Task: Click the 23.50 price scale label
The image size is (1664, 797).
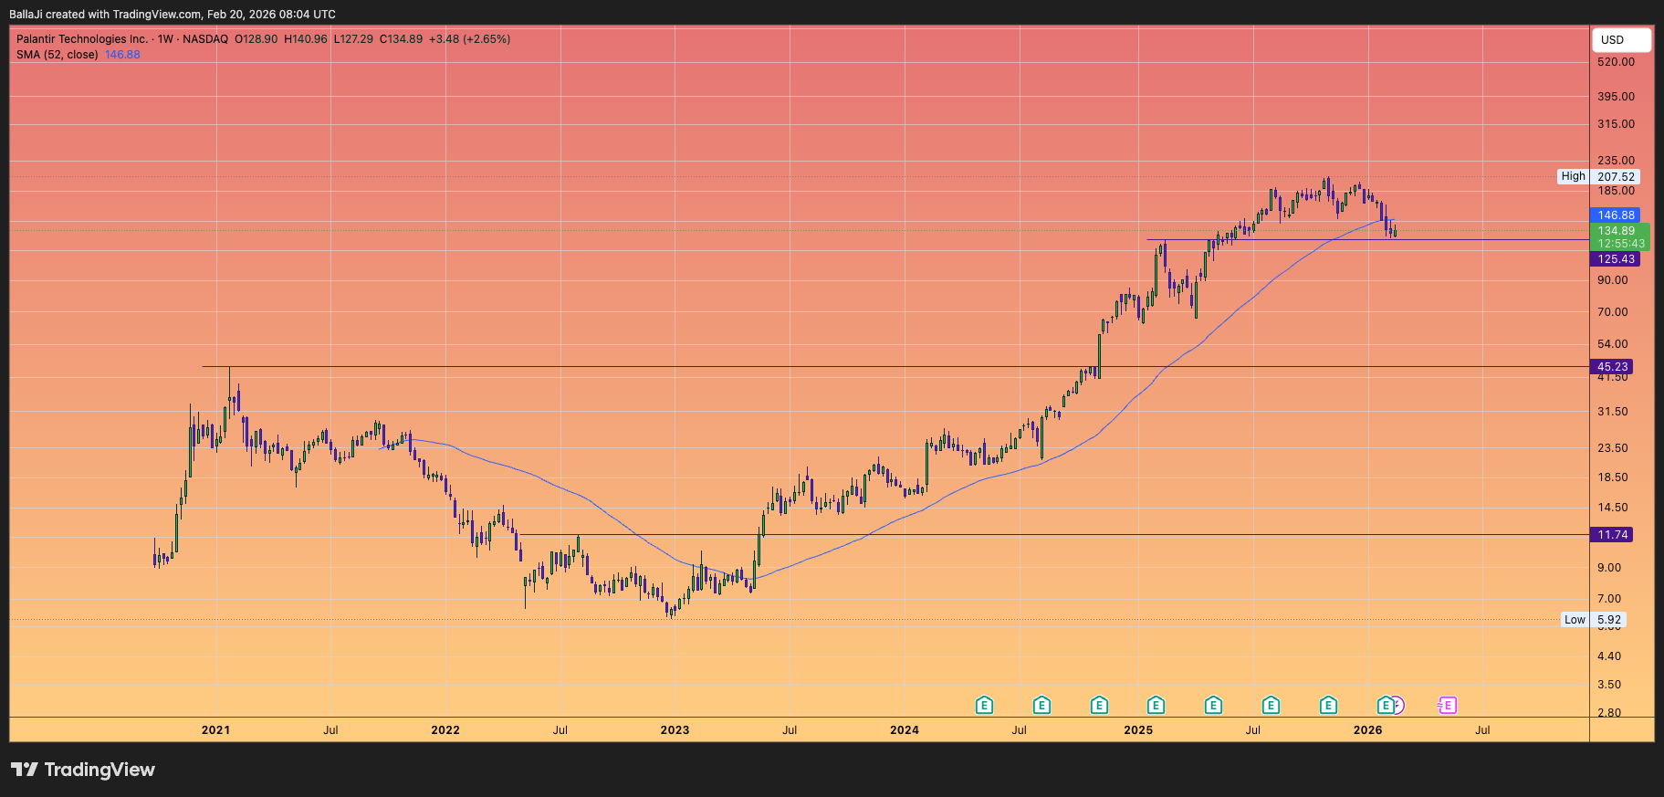Action: click(1613, 448)
